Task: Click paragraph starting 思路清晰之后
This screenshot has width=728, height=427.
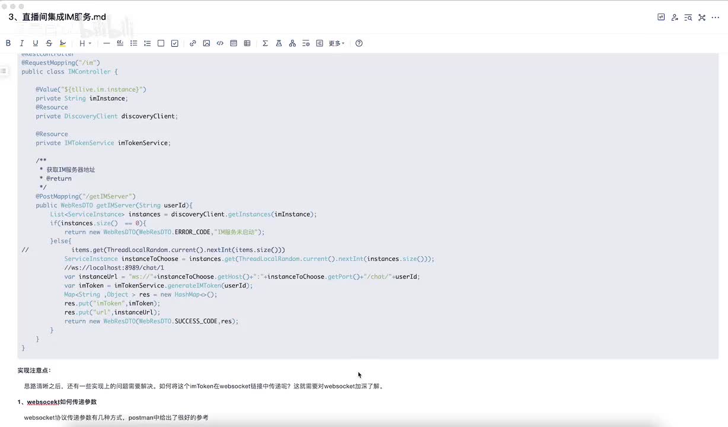Action: coord(205,386)
